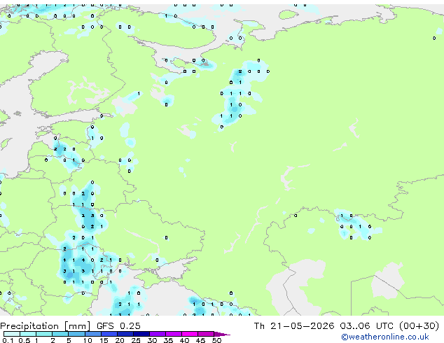Click the 'Precipitation [mm]' title text
The width and height of the screenshot is (444, 343).
pos(46,326)
